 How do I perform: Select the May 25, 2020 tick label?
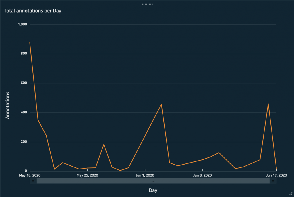(87, 175)
